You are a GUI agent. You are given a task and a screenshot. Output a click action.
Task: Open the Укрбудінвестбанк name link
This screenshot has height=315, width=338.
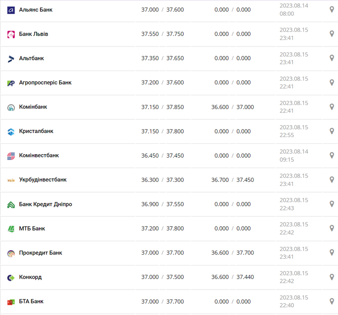pyautogui.click(x=42, y=180)
